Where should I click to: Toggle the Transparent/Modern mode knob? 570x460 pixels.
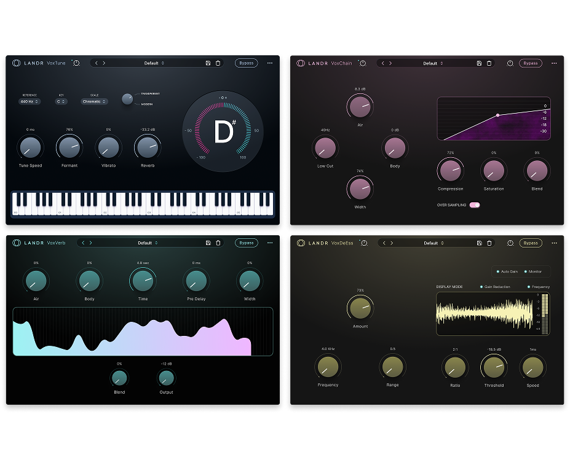tap(127, 99)
